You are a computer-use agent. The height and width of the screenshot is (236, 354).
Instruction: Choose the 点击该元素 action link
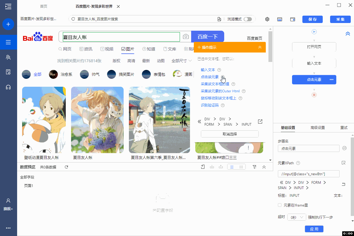(x=210, y=77)
